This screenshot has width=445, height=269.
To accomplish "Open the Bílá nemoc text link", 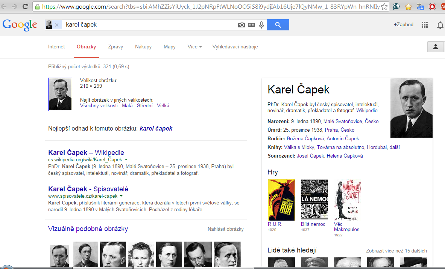I will pos(313,224).
